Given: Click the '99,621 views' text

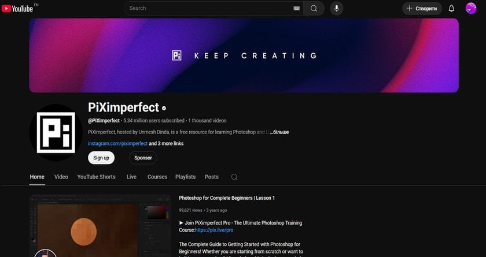Looking at the screenshot, I should pos(190,210).
